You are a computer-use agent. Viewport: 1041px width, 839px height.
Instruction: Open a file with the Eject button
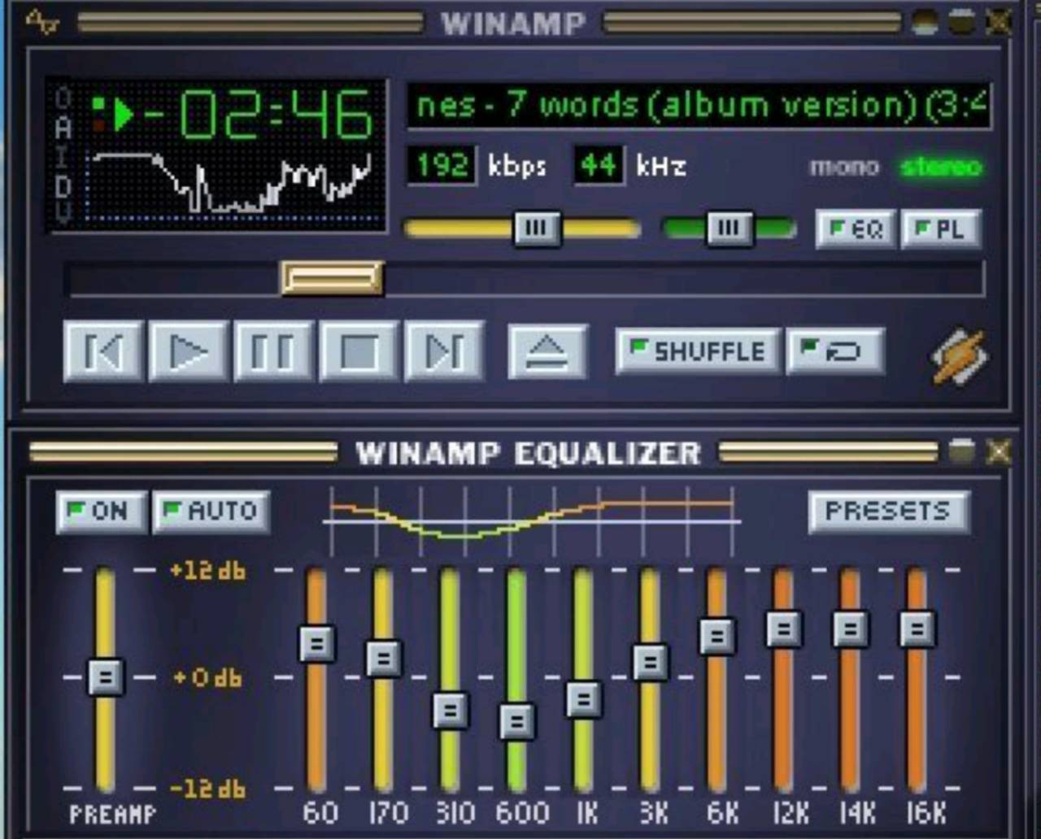pos(547,351)
